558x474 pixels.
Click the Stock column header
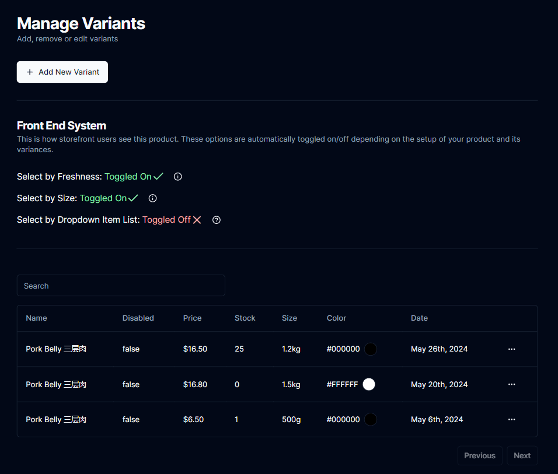click(245, 318)
